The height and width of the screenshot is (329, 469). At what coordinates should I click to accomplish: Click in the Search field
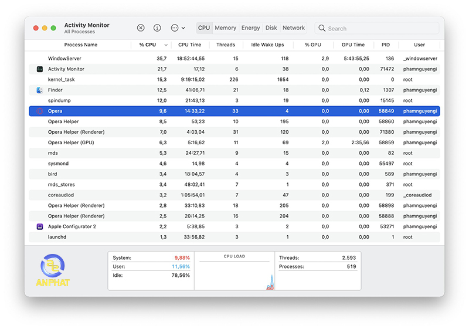377,28
